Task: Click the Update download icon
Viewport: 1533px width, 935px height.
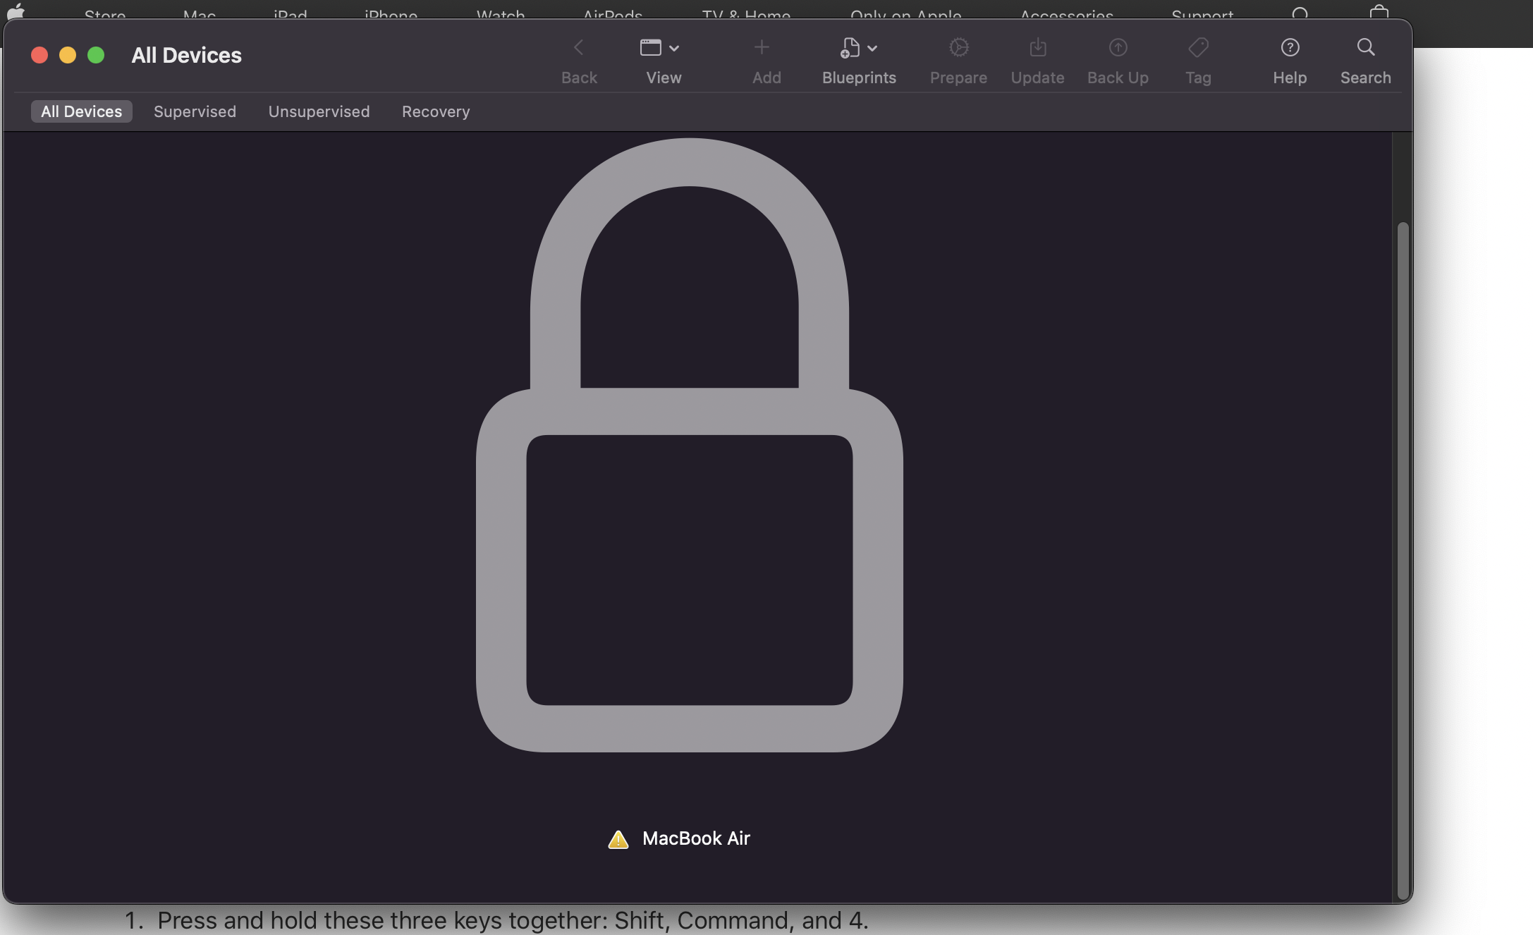Action: 1037,48
